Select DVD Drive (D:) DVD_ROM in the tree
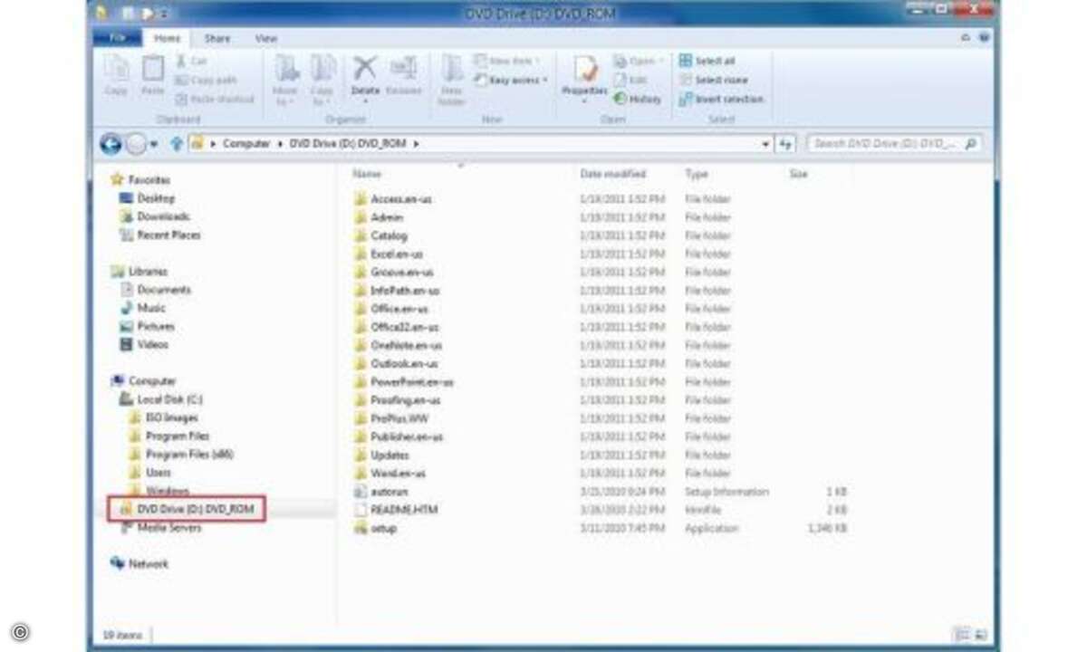The image size is (1087, 652). 187,510
